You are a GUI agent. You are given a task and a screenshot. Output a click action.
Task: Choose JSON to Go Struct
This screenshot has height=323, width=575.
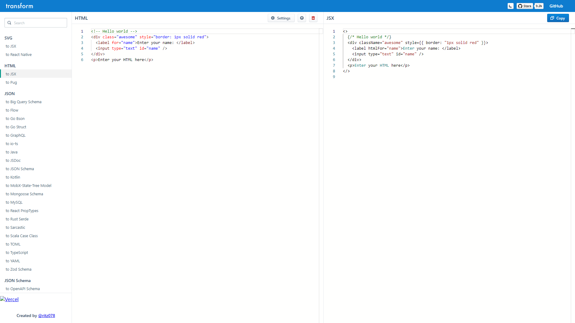pos(36,127)
